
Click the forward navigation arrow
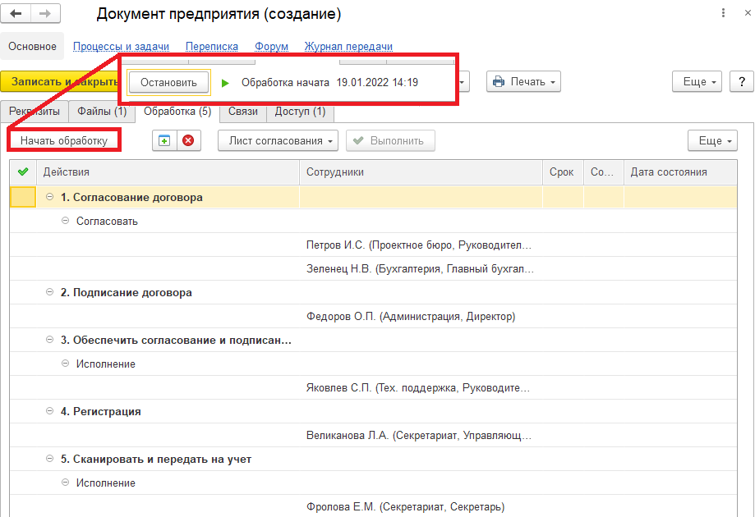tap(45, 13)
